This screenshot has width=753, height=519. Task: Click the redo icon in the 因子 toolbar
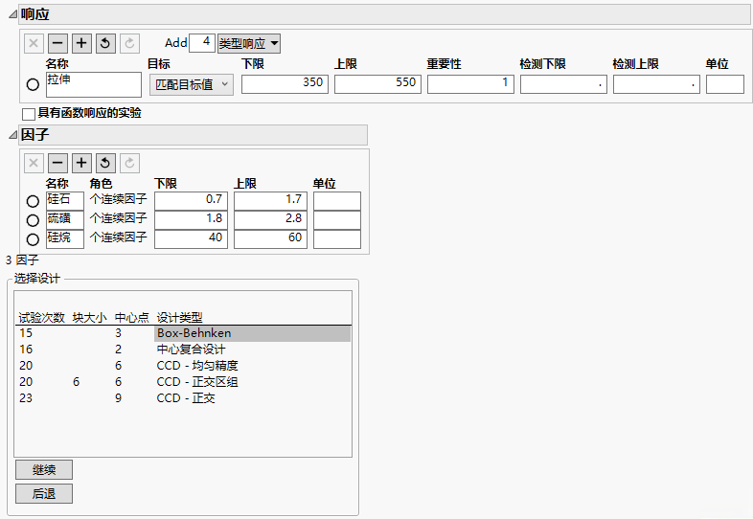tap(129, 163)
